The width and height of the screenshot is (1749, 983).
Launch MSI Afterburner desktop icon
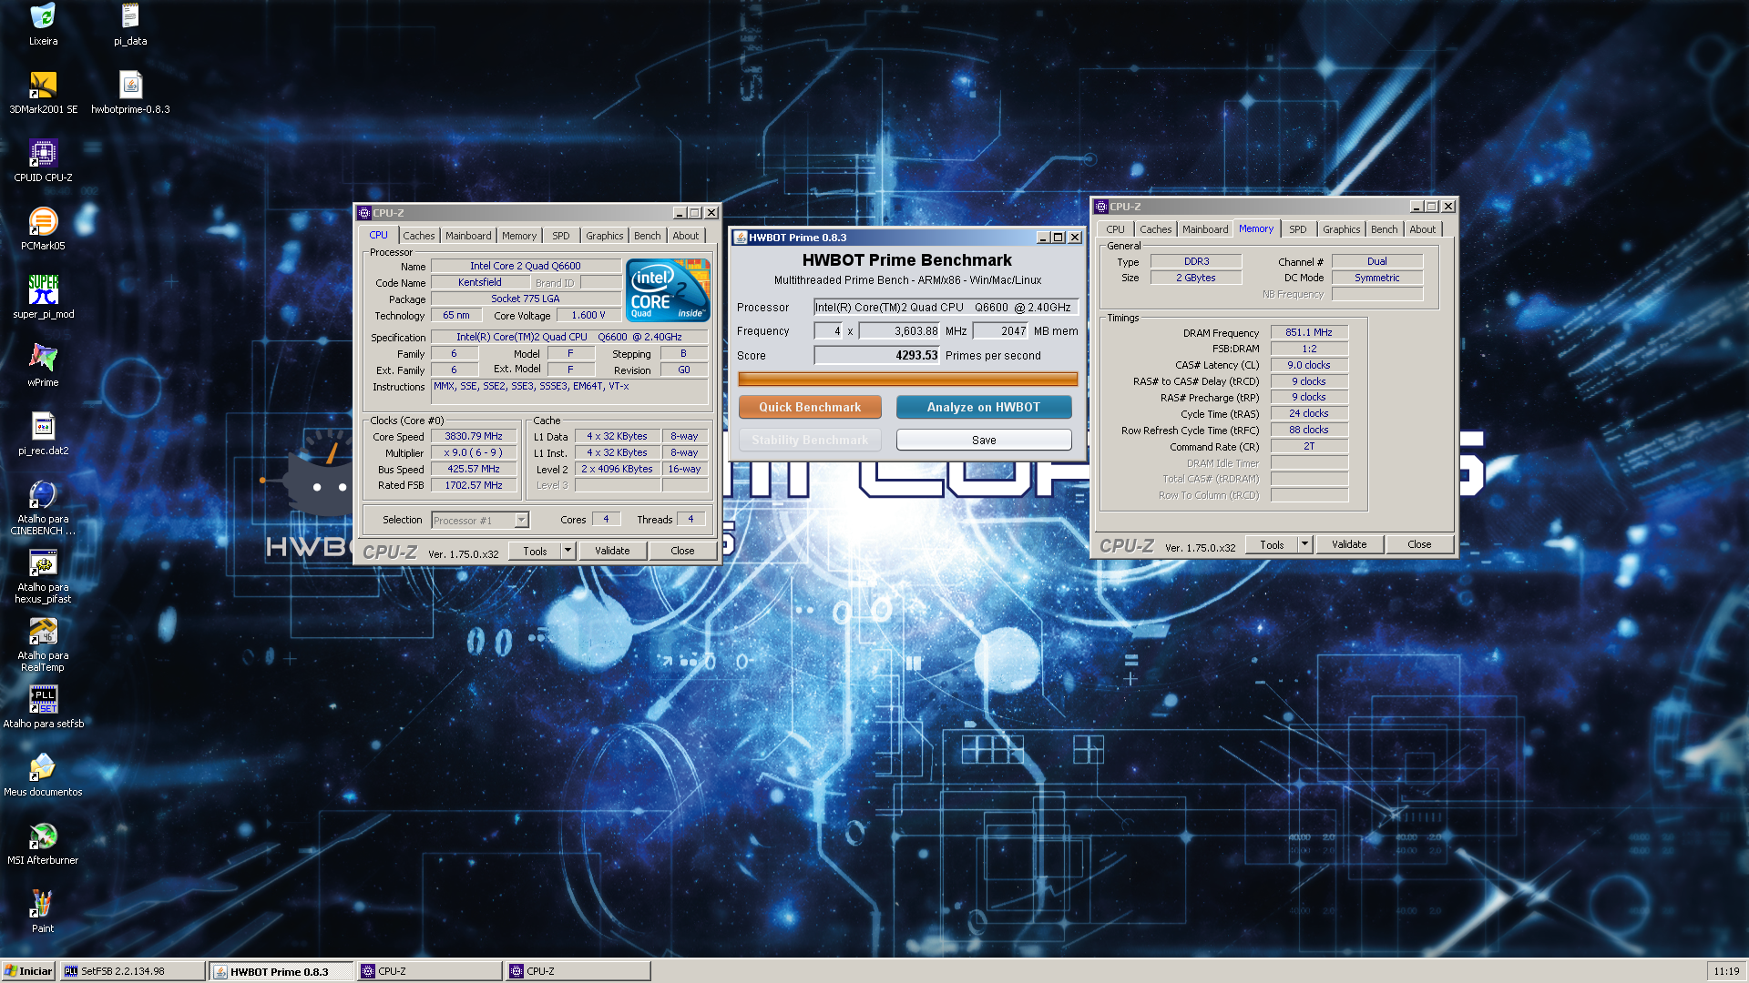tap(43, 836)
